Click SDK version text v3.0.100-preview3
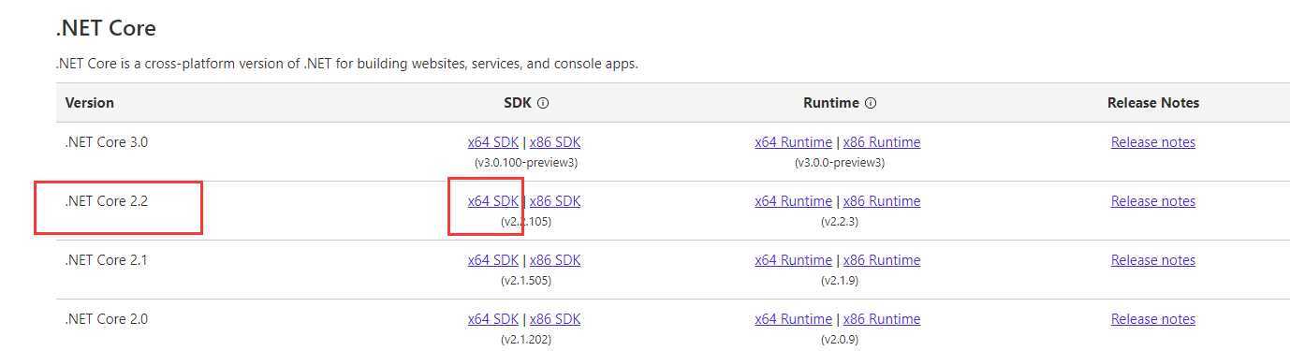The height and width of the screenshot is (351, 1290). (x=524, y=163)
